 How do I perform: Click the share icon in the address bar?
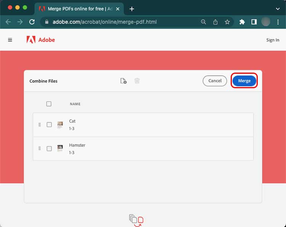215,22
